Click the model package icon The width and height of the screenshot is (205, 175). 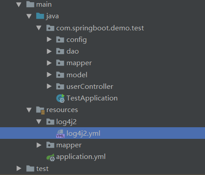(x=60, y=75)
